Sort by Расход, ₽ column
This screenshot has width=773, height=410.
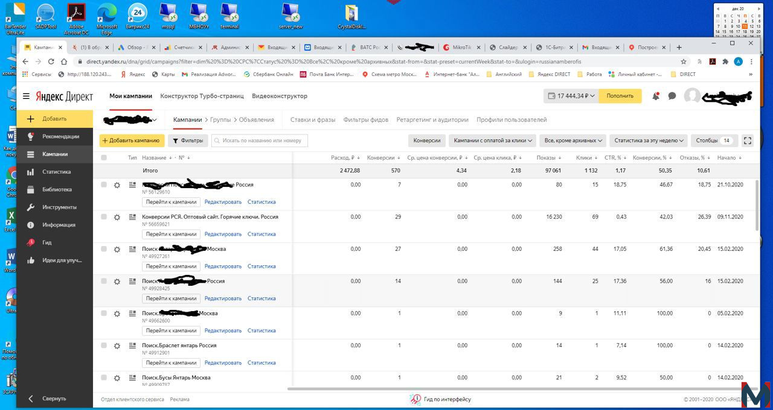coord(346,158)
